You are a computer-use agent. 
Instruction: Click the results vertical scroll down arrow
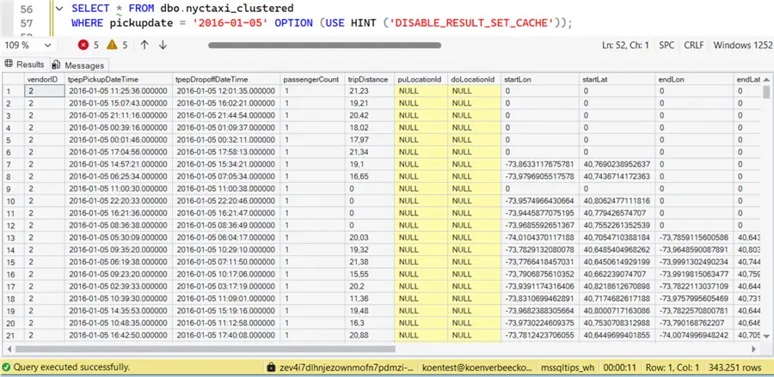tap(766, 336)
